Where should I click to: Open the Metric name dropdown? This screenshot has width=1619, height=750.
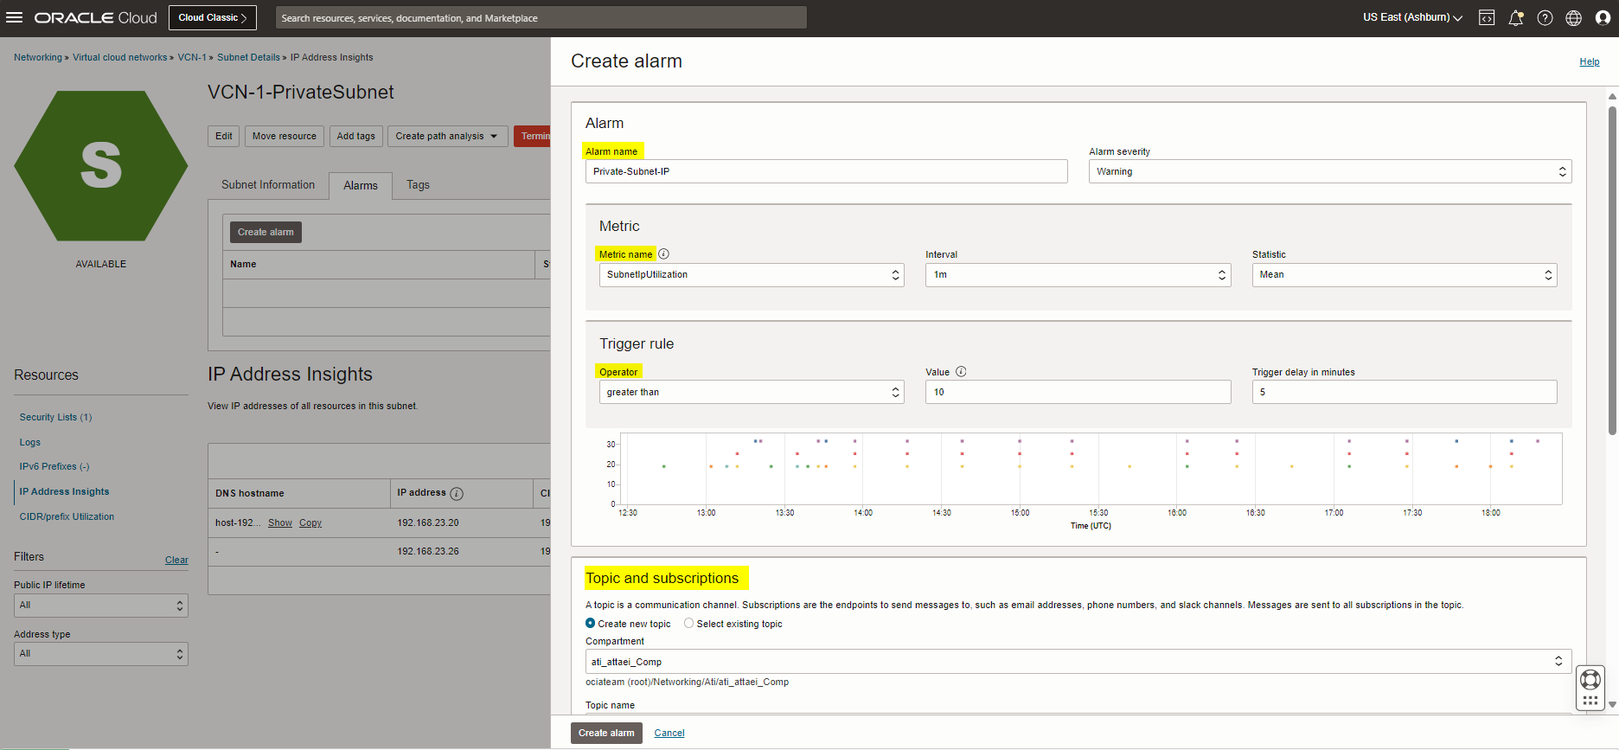point(751,275)
